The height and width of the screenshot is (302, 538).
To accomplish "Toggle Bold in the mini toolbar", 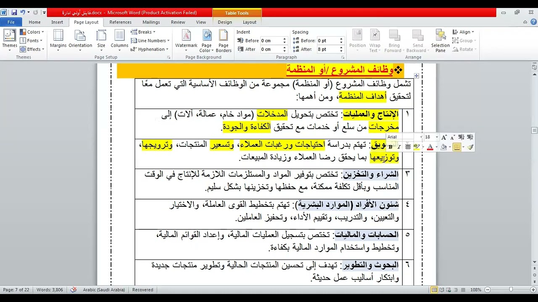I will point(390,147).
